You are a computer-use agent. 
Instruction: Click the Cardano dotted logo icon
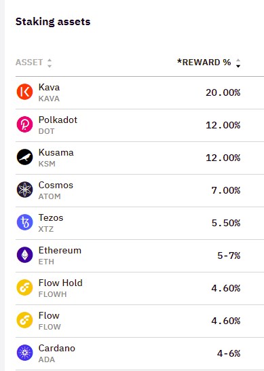tap(24, 353)
